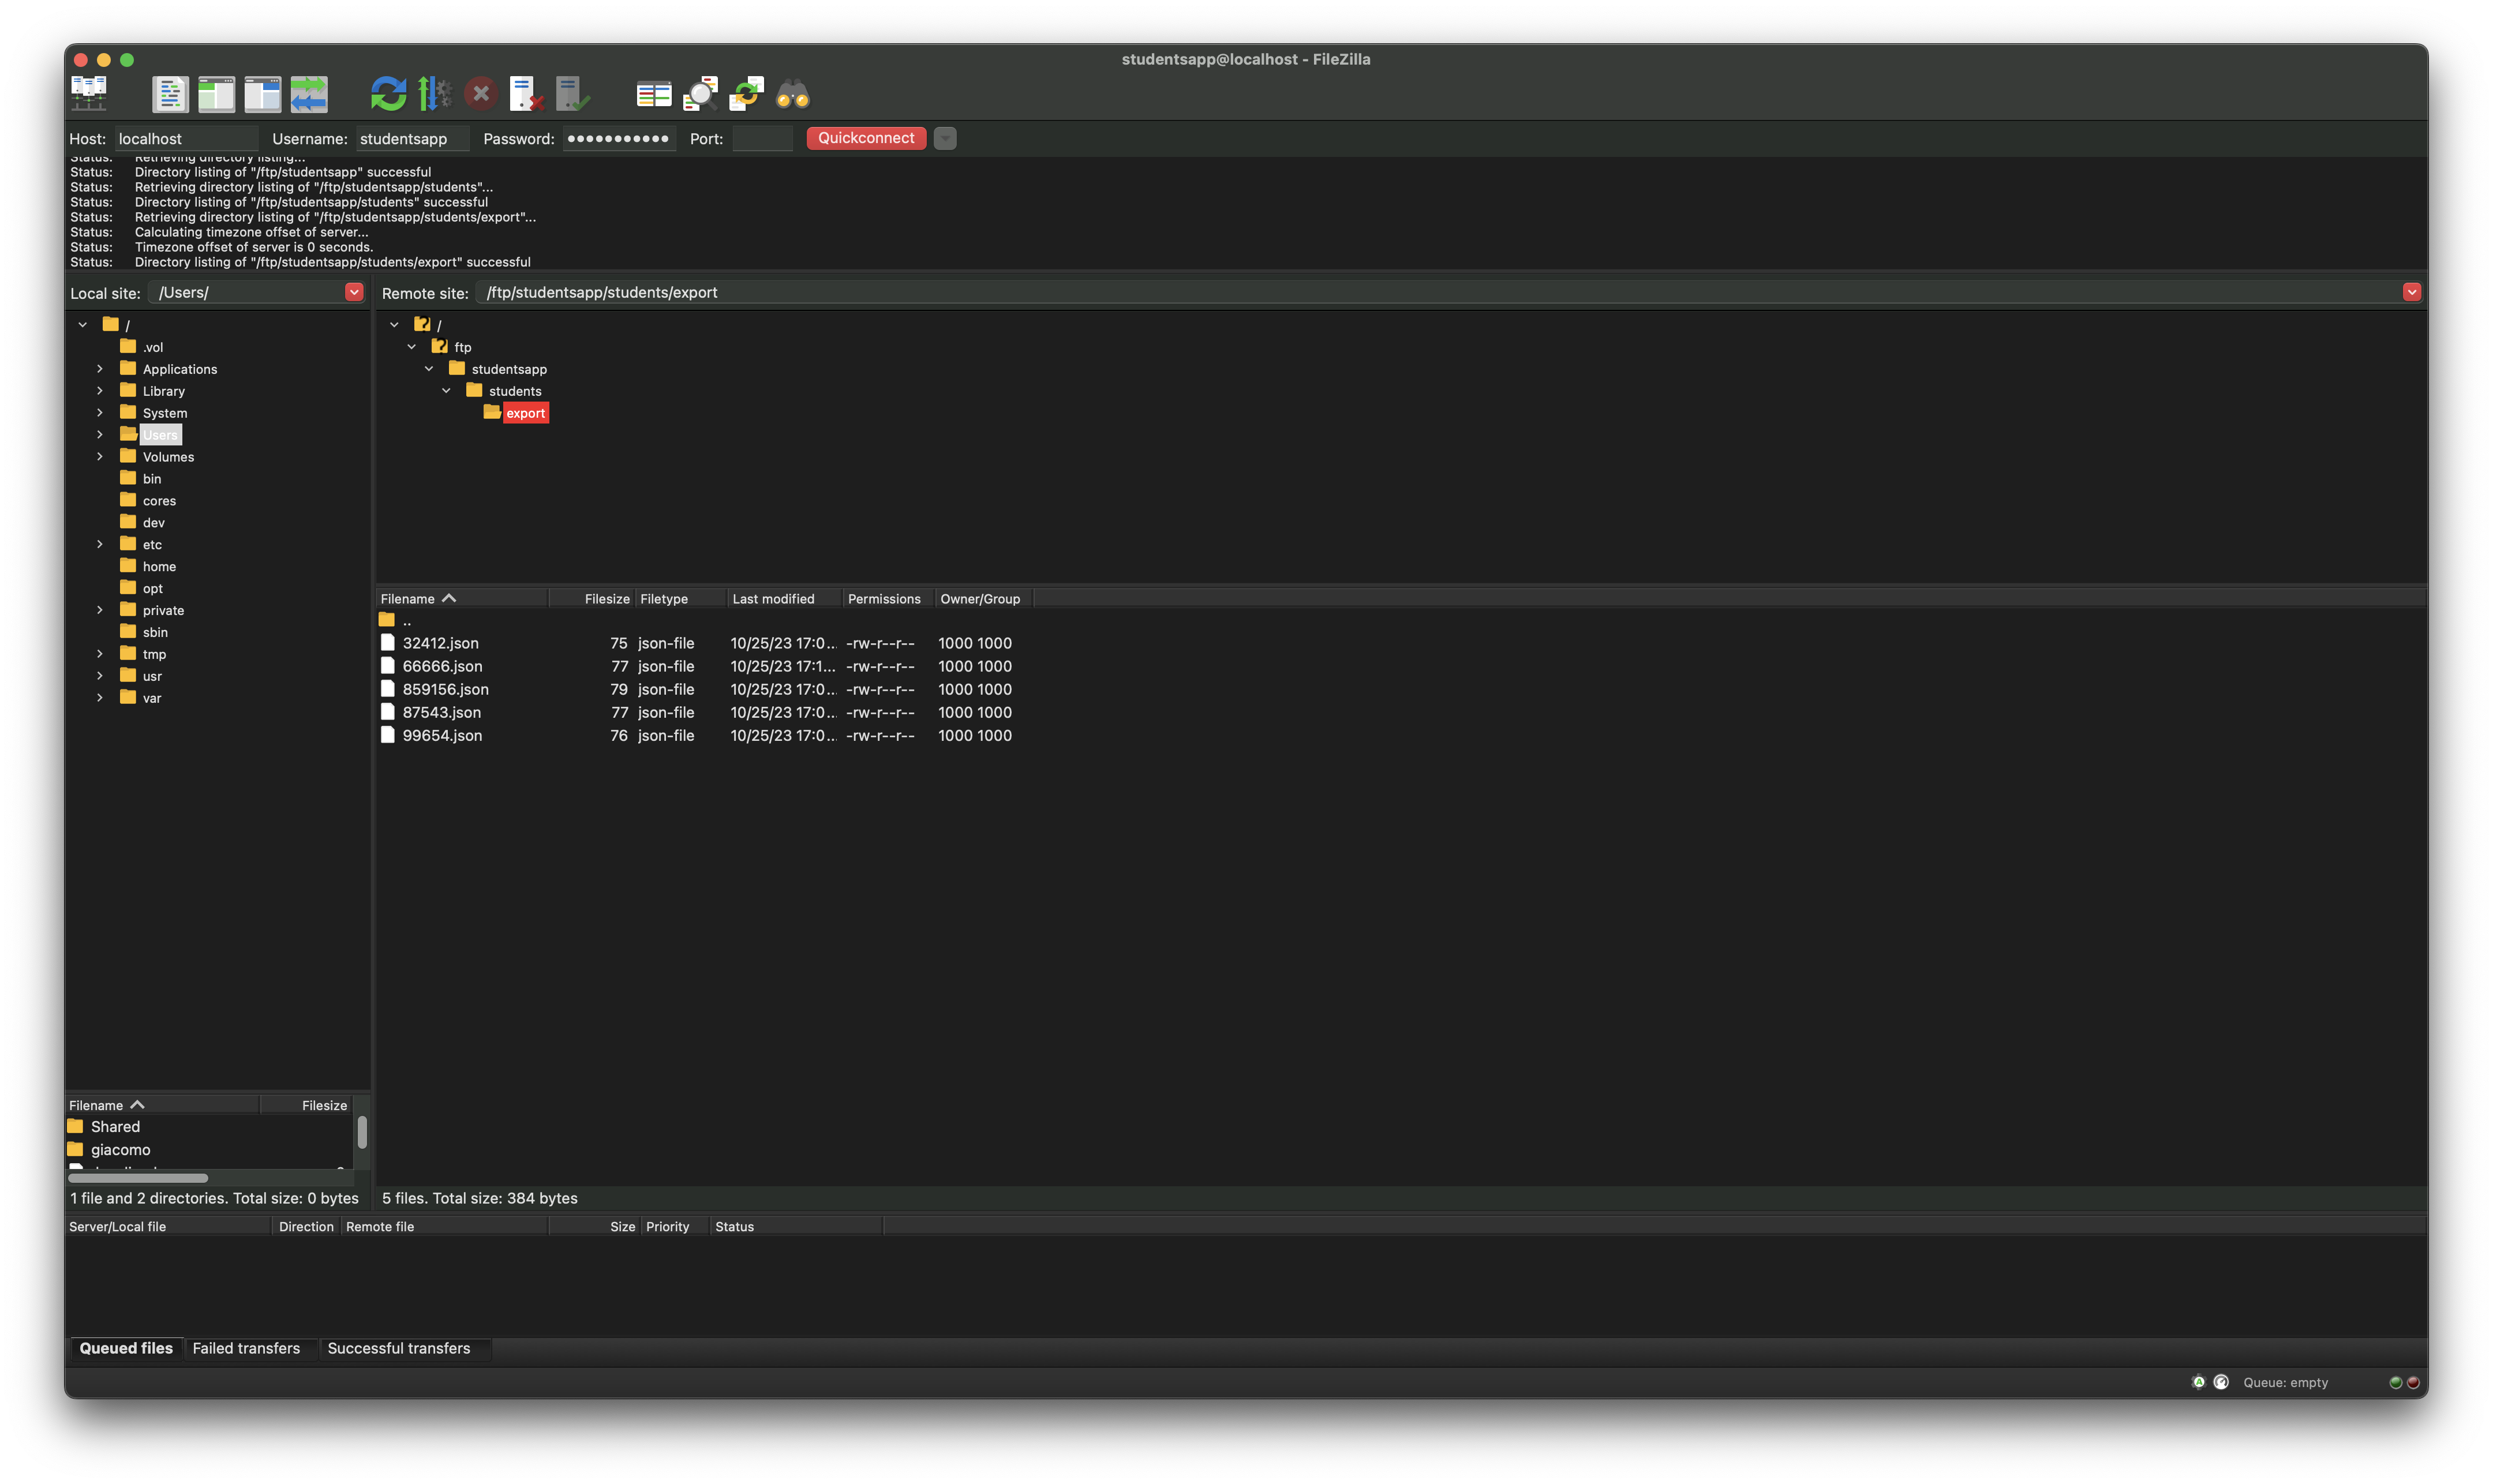
Task: Toggle message log display icon
Action: point(170,94)
